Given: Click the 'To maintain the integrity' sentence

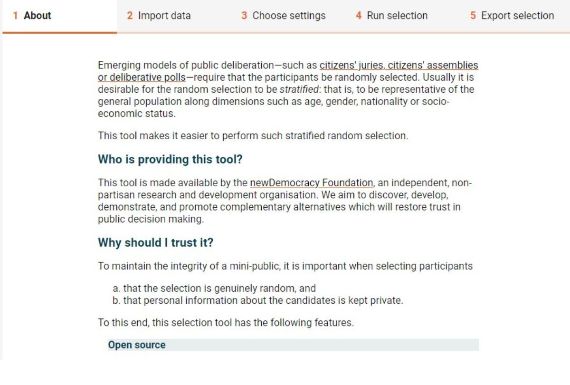Looking at the screenshot, I should pos(285,266).
